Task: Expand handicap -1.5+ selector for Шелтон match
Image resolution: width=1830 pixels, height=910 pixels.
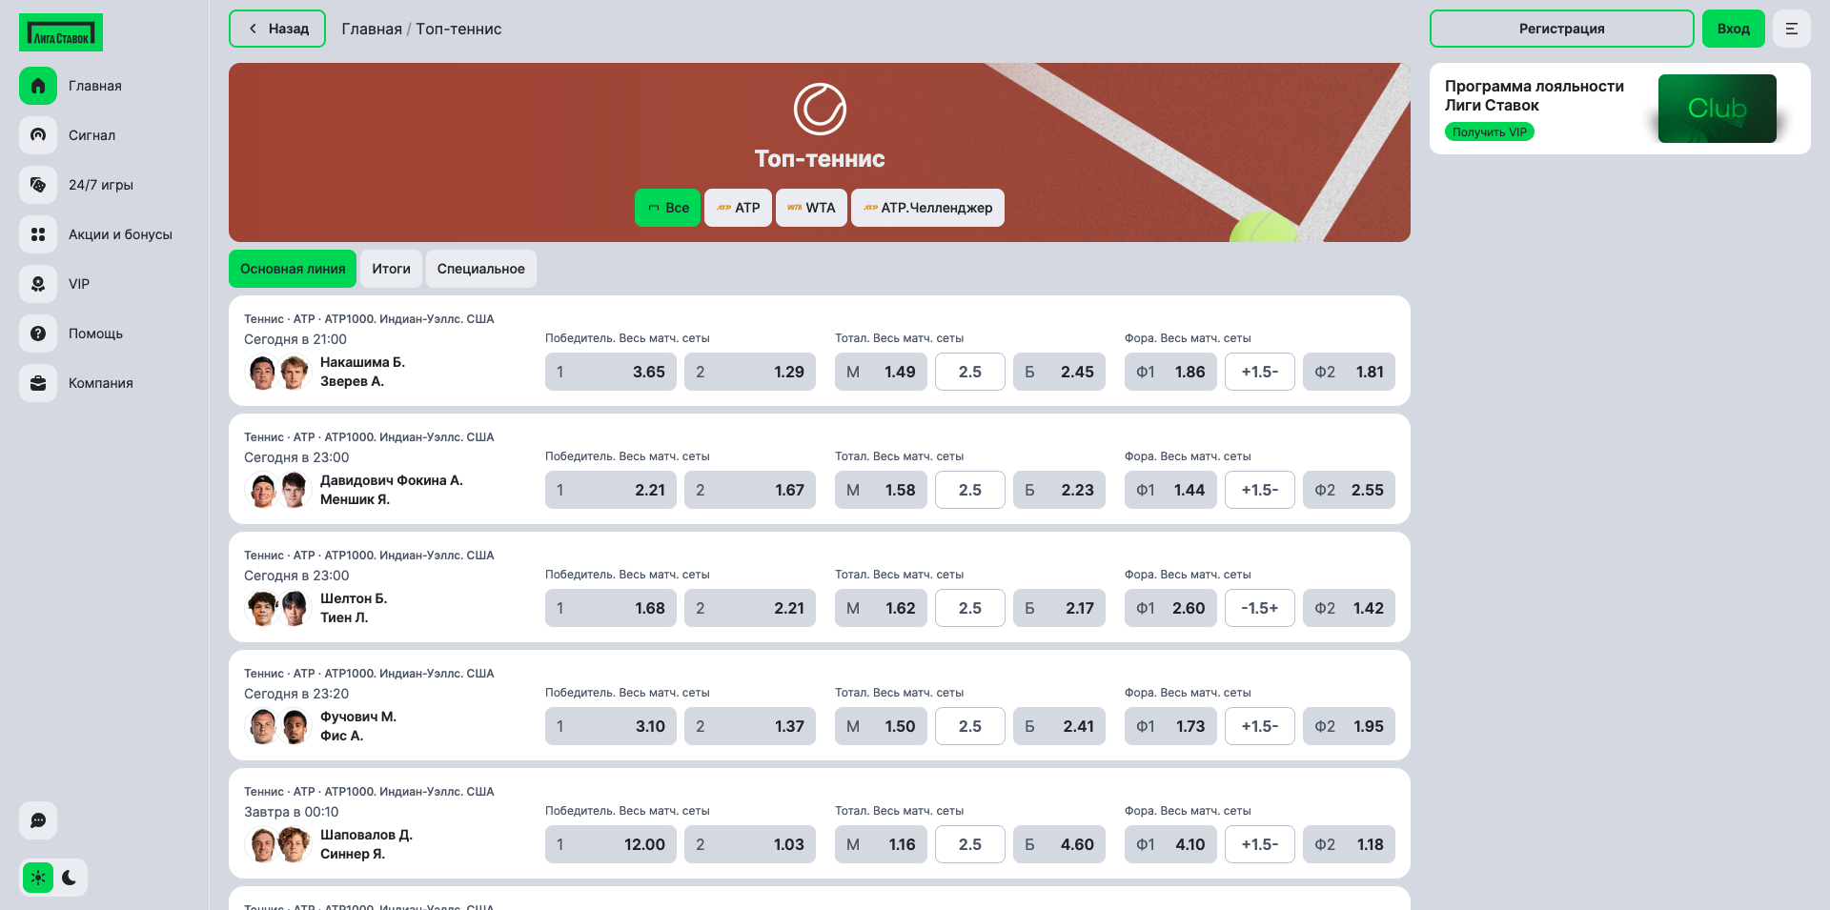Action: point(1259,608)
